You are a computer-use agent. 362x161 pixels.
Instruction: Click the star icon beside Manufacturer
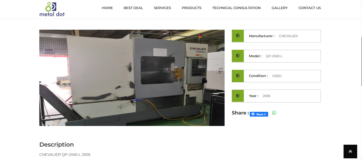pyautogui.click(x=237, y=36)
